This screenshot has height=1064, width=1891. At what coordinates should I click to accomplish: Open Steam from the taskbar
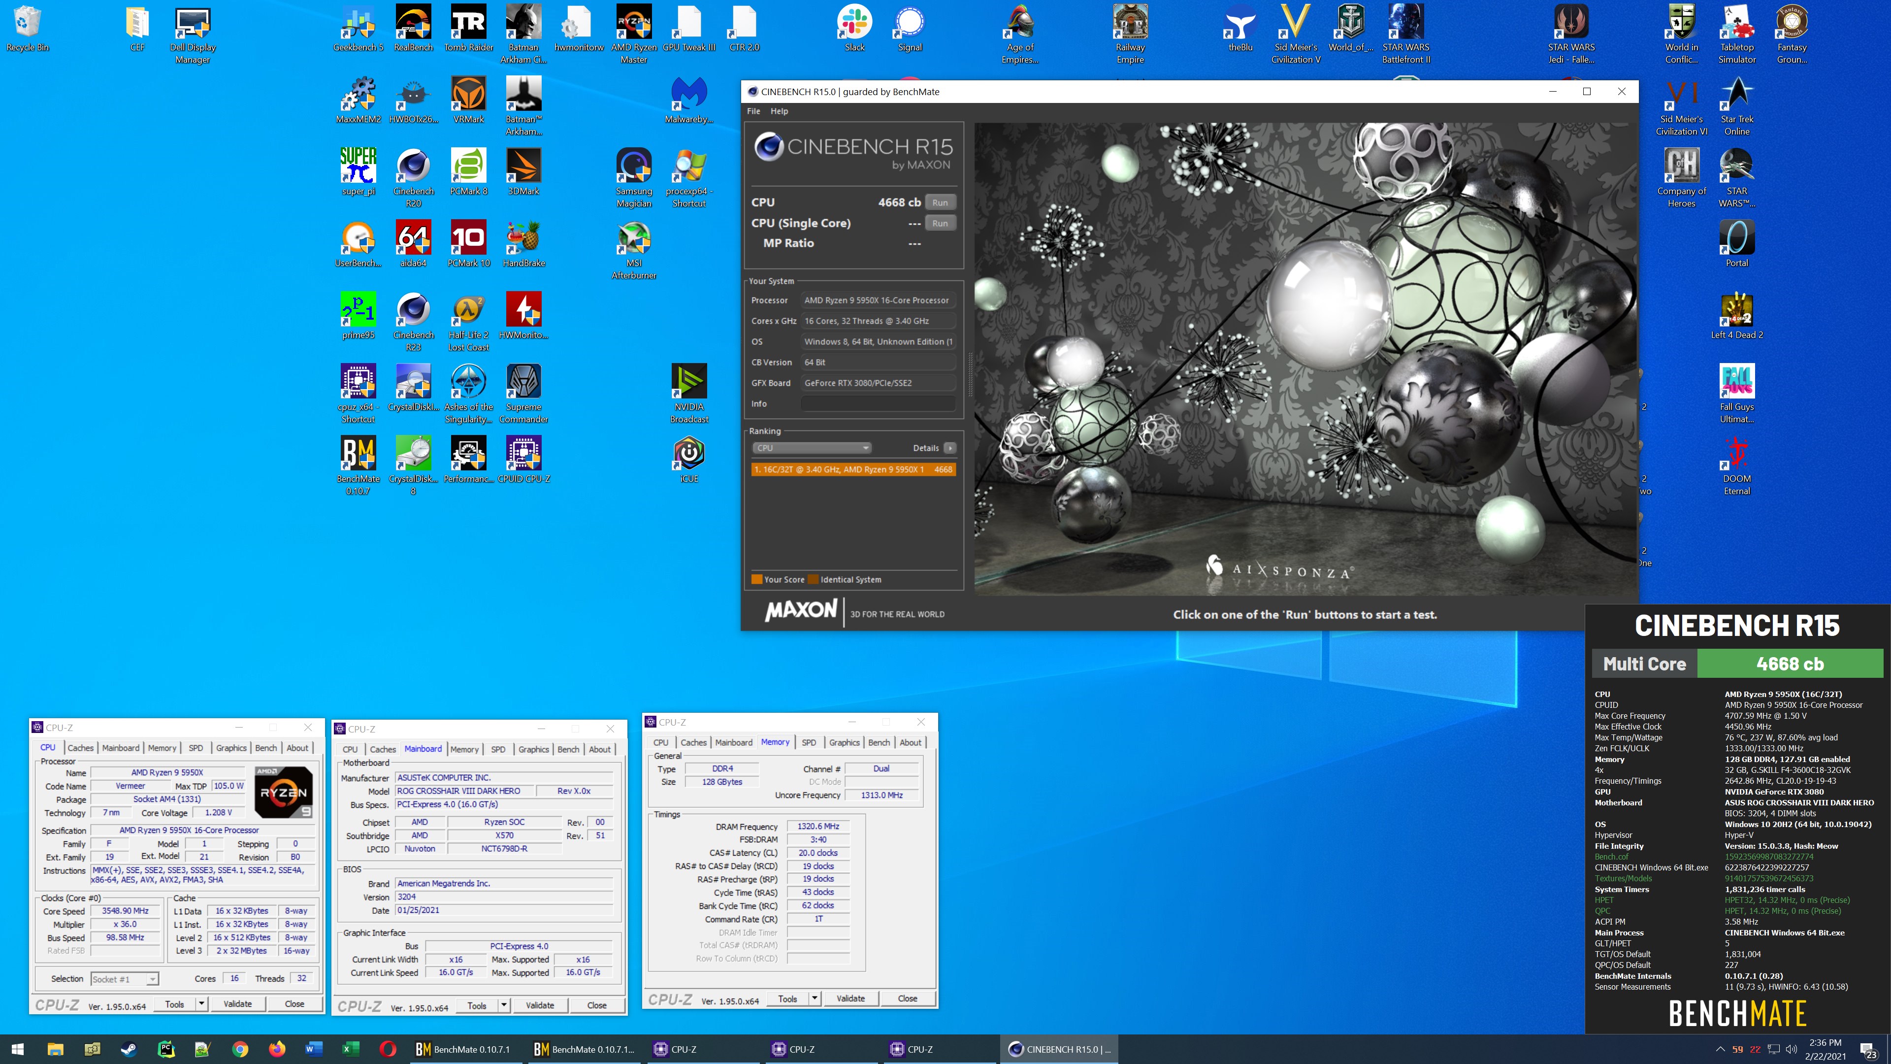tap(129, 1049)
